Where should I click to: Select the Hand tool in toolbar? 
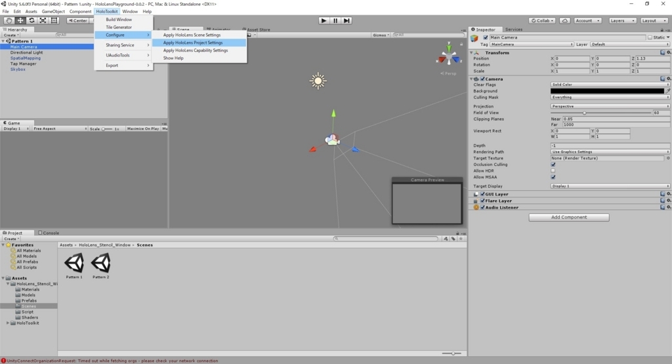click(x=9, y=20)
